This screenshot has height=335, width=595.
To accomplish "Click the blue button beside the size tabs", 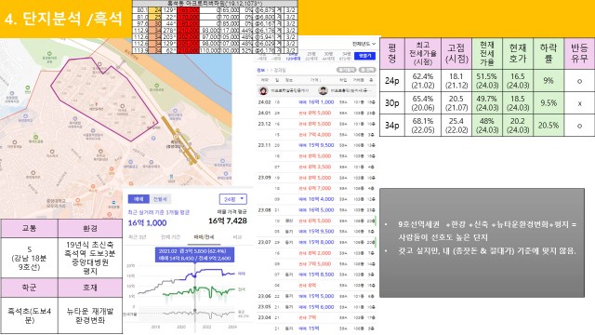I will [x=364, y=56].
